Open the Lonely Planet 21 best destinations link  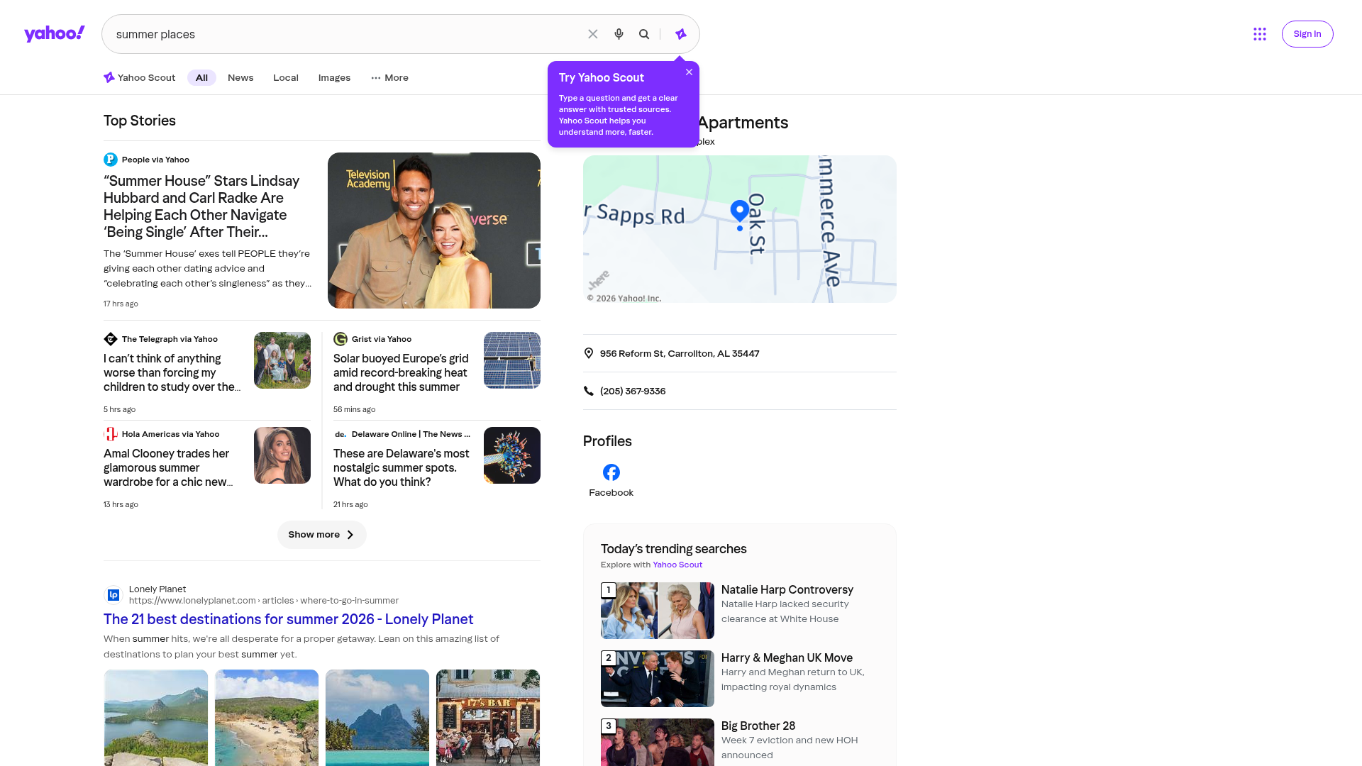click(x=289, y=619)
